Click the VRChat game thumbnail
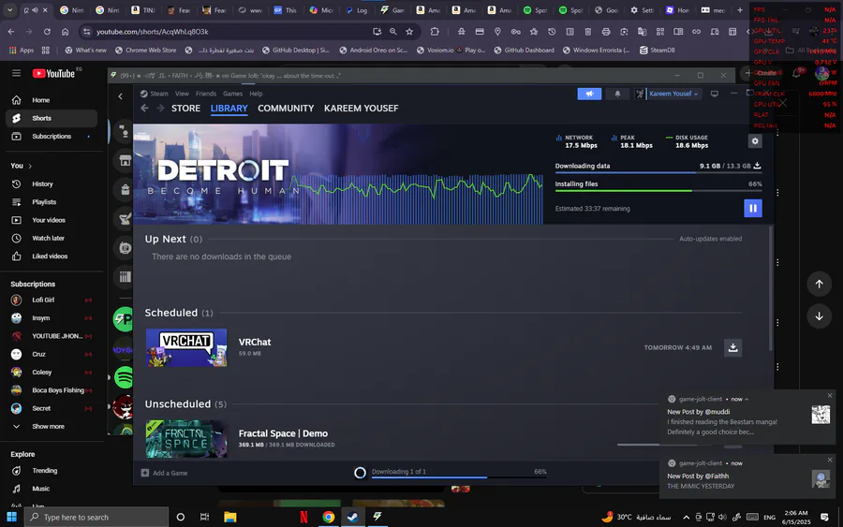Screen dimensions: 843x527 (186, 347)
